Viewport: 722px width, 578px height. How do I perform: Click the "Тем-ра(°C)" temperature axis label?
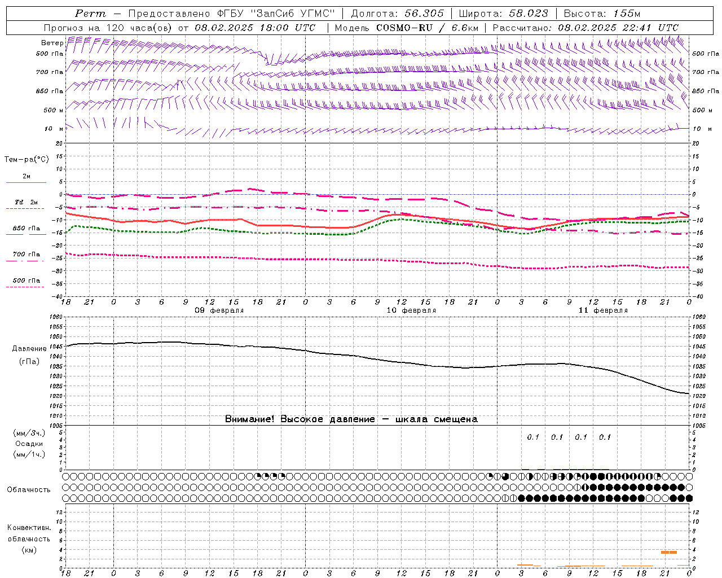point(27,160)
